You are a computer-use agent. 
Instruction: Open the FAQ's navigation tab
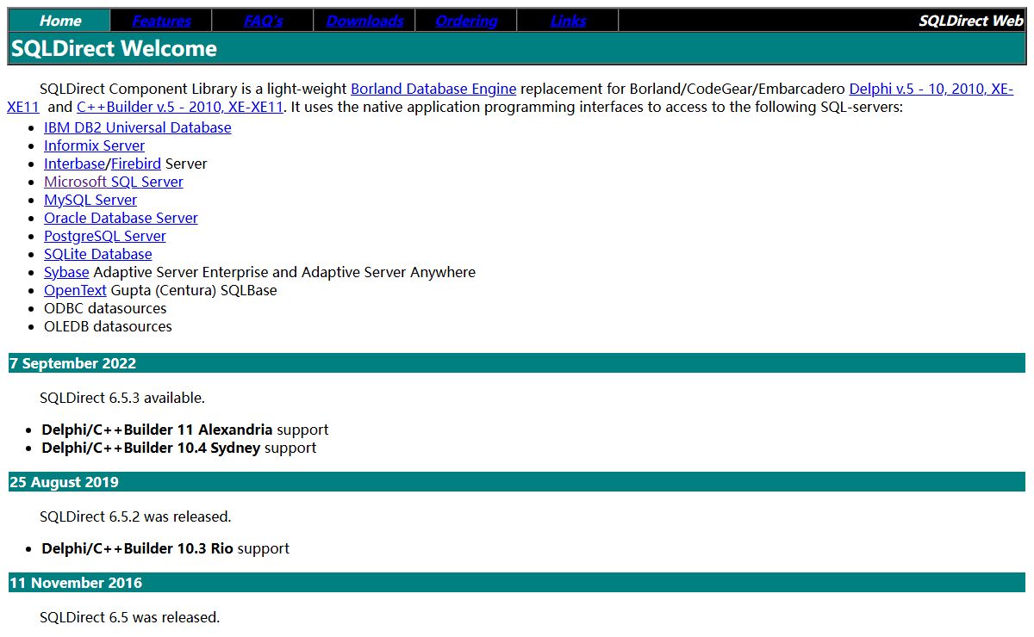click(264, 21)
